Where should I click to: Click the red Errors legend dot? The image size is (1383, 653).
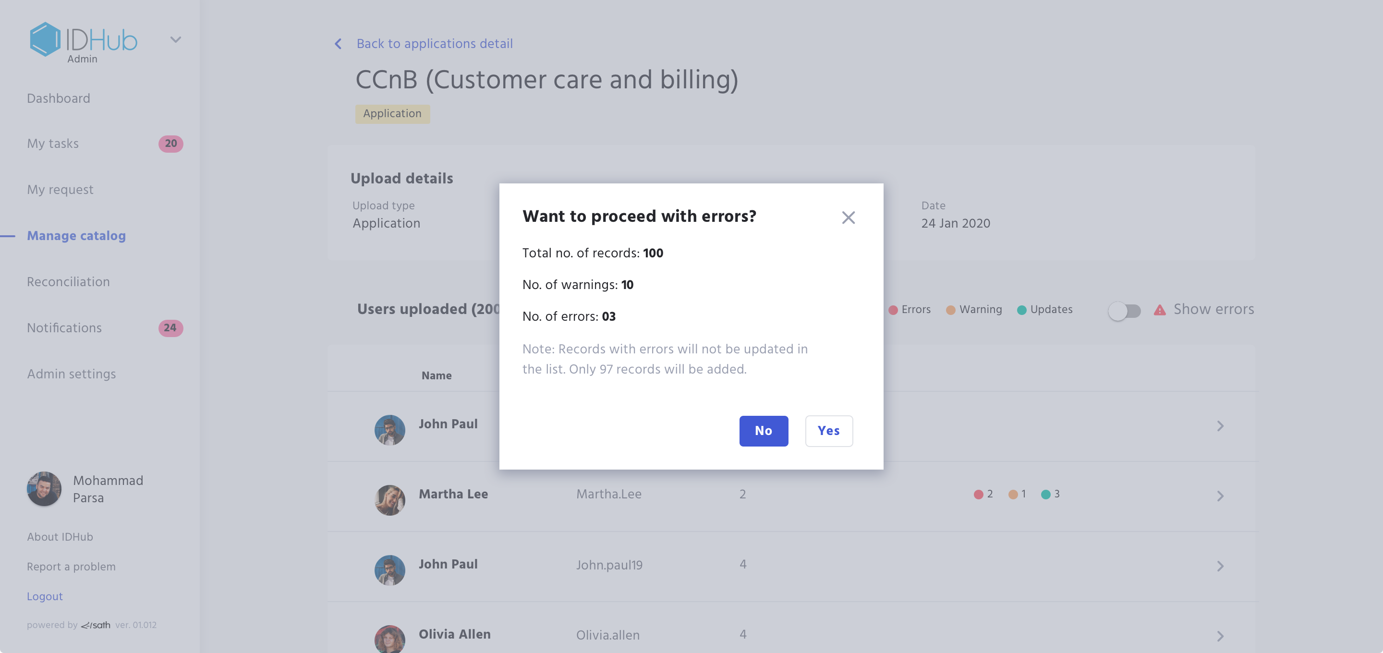tap(893, 310)
